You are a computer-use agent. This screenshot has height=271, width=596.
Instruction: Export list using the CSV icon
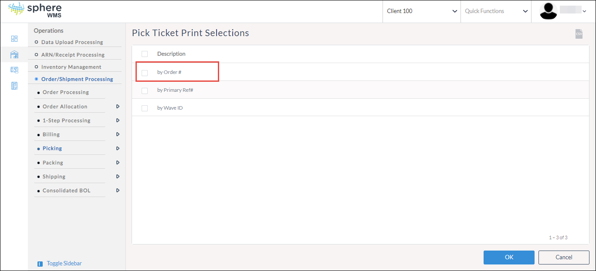(x=579, y=34)
